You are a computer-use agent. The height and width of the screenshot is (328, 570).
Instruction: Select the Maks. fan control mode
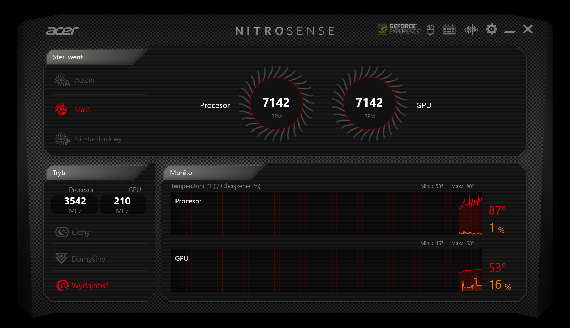pyautogui.click(x=99, y=110)
